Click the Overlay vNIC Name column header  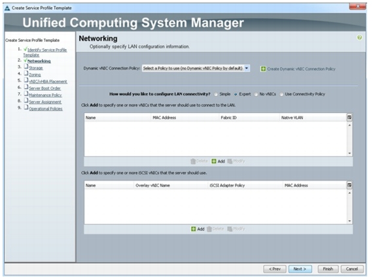click(171, 186)
